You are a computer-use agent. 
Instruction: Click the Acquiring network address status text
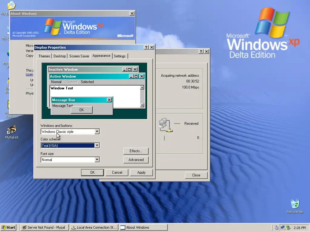tap(180, 76)
